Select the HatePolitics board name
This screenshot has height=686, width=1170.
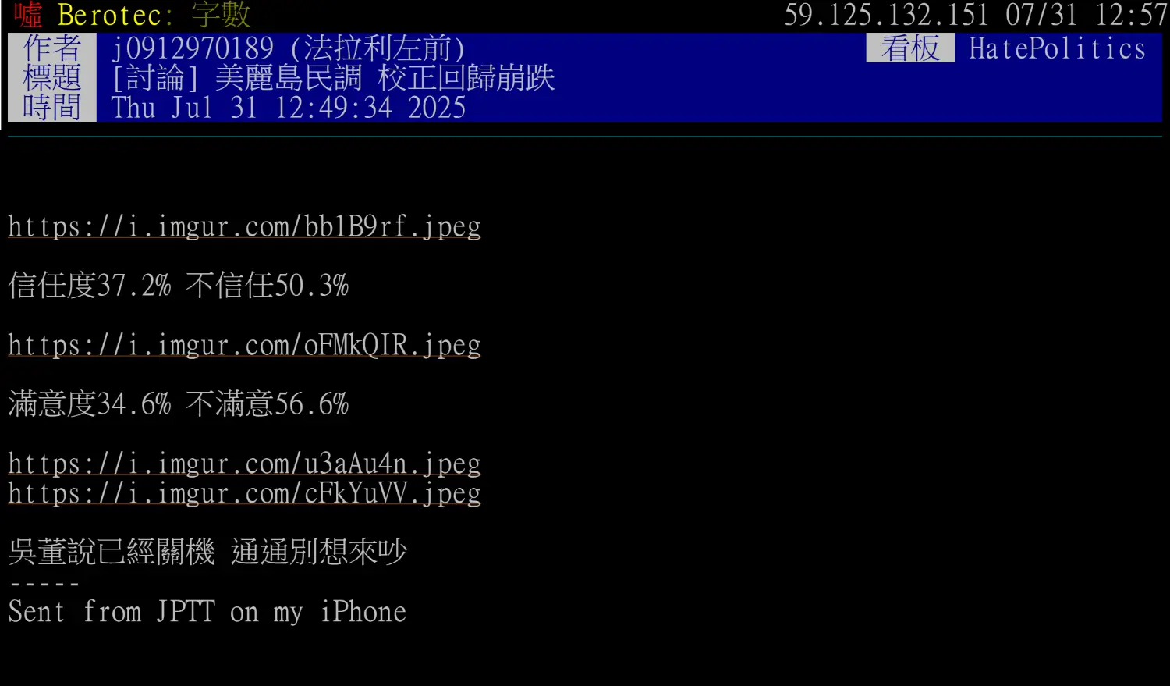click(1057, 49)
